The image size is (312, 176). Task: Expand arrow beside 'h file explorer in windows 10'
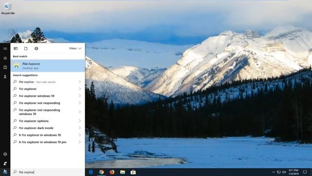coord(79,135)
